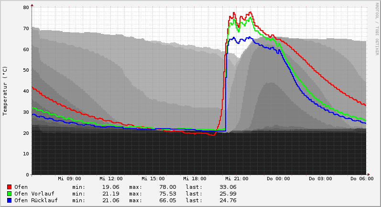Click the Mi 09:00 time axis label
381x207 pixels.
point(70,179)
